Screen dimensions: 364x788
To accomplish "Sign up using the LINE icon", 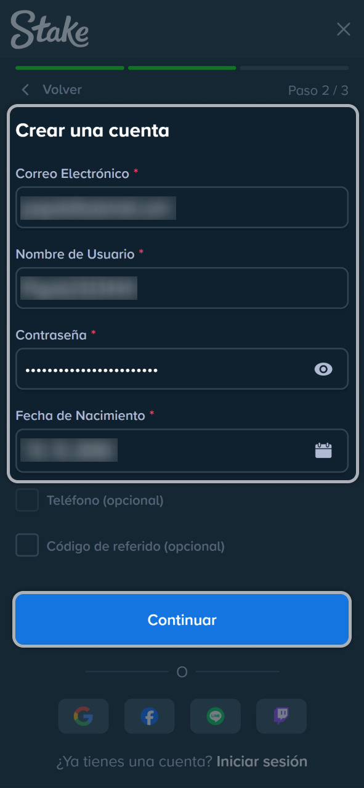I will pos(215,716).
